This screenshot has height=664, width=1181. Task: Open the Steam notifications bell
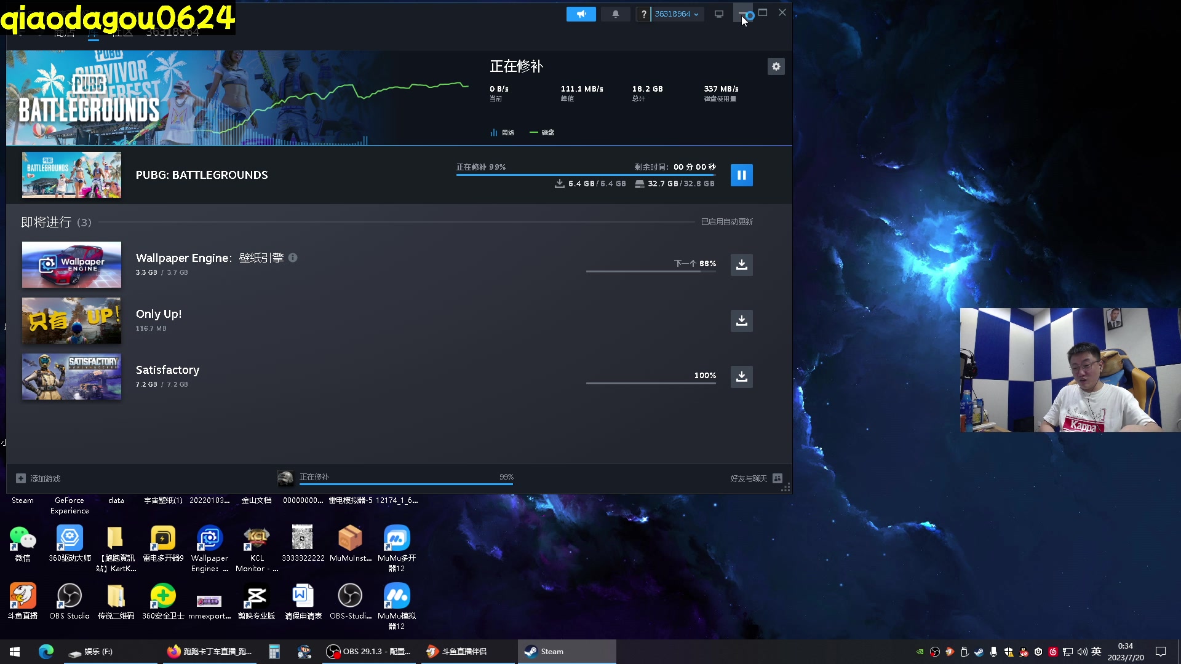[615, 14]
